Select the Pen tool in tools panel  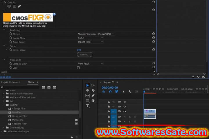[93, 95]
